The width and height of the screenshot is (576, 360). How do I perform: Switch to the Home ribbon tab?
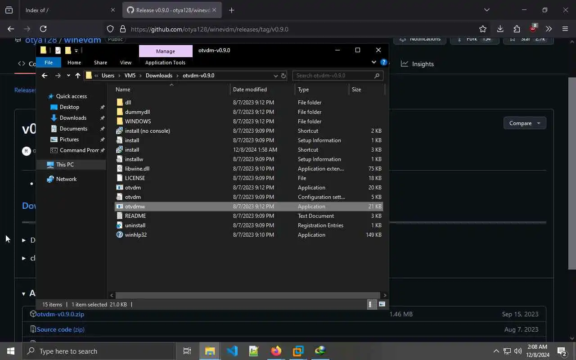(x=74, y=63)
